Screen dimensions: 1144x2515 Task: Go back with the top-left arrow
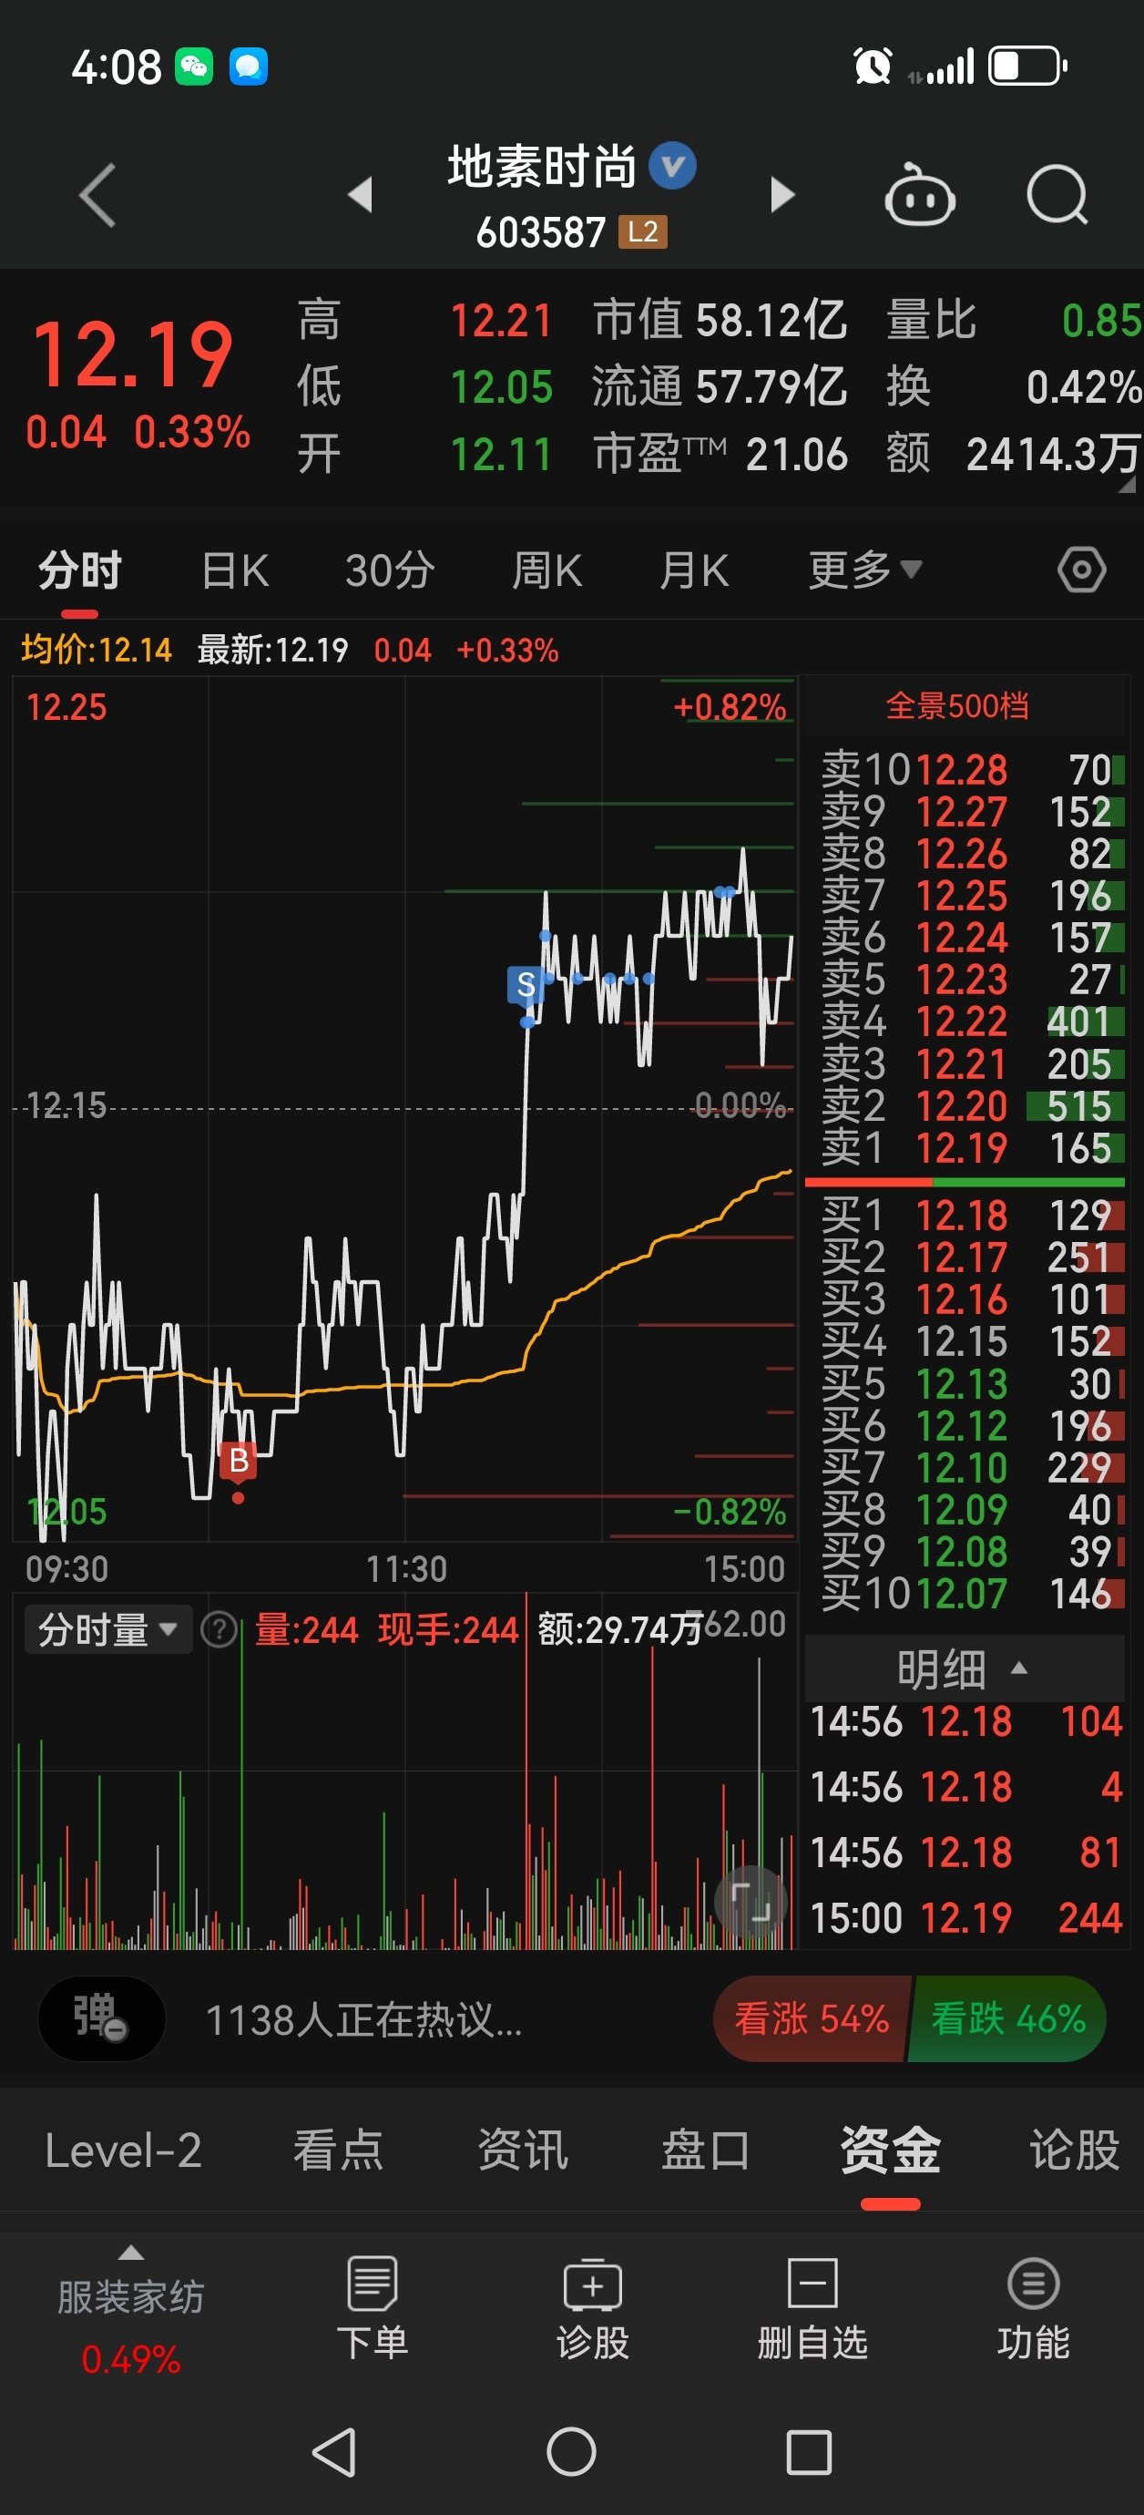(97, 195)
